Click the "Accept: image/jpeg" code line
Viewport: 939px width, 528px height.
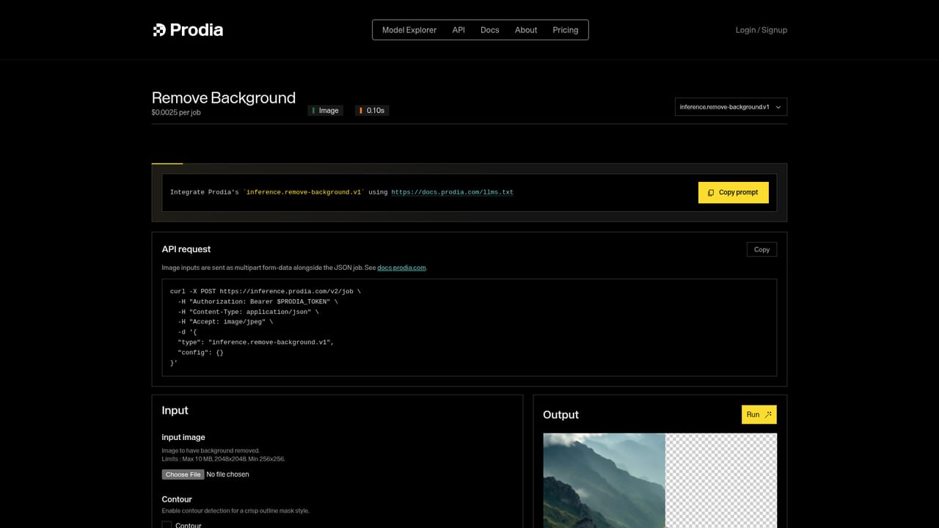[x=225, y=322]
